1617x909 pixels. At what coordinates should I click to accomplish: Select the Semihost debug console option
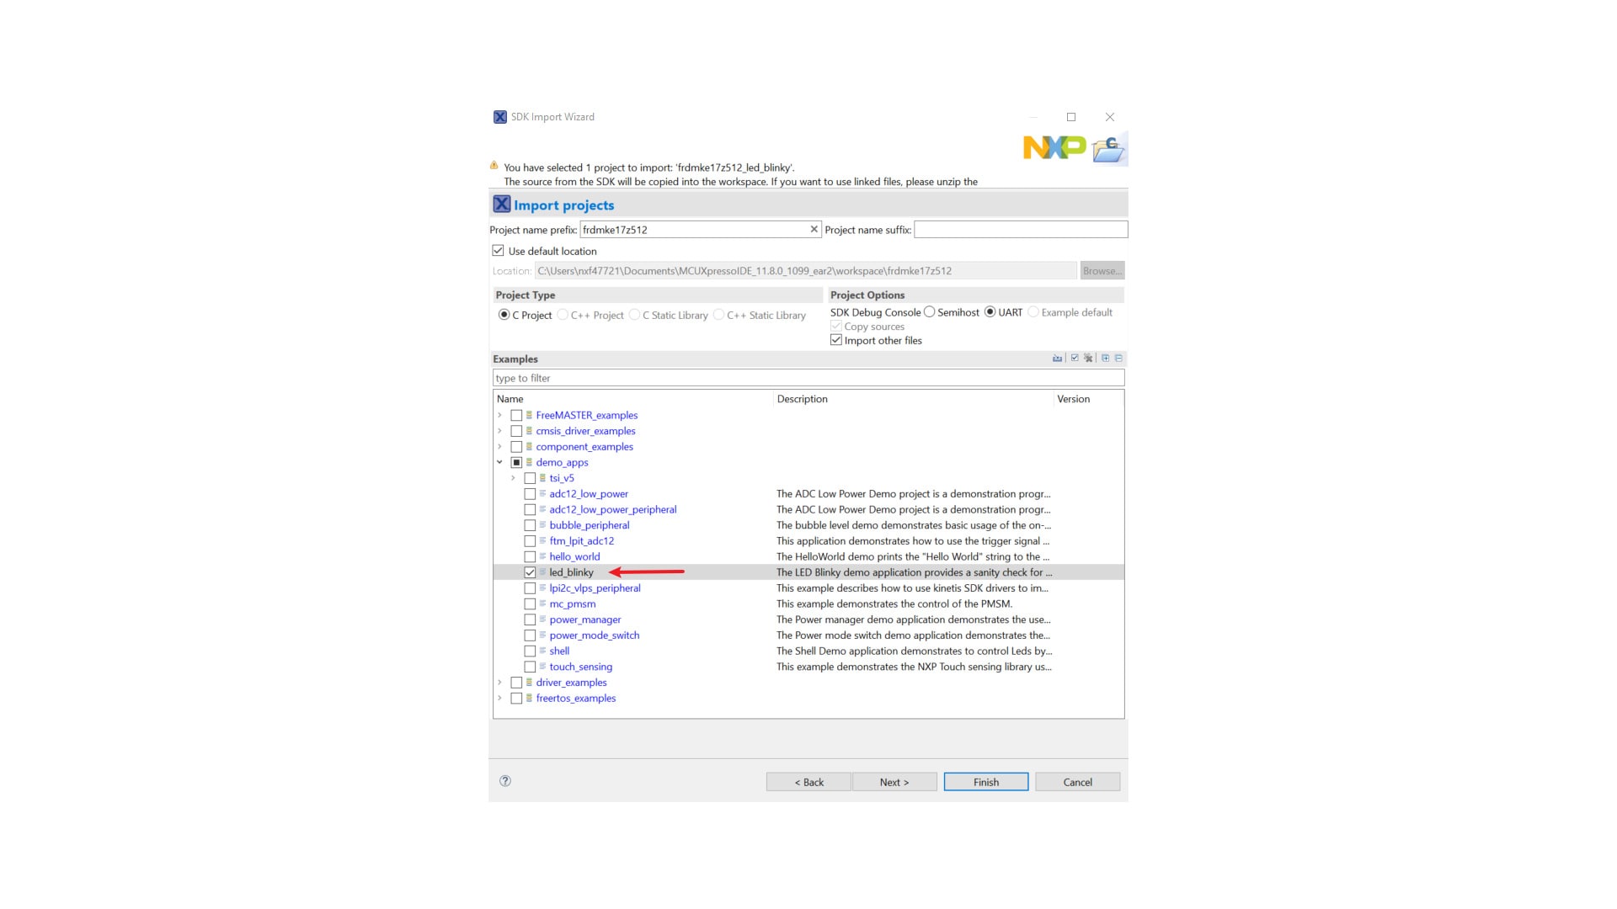coord(930,312)
